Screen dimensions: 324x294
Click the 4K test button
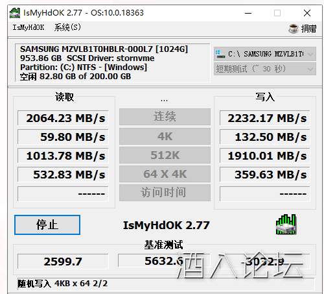tap(165, 136)
